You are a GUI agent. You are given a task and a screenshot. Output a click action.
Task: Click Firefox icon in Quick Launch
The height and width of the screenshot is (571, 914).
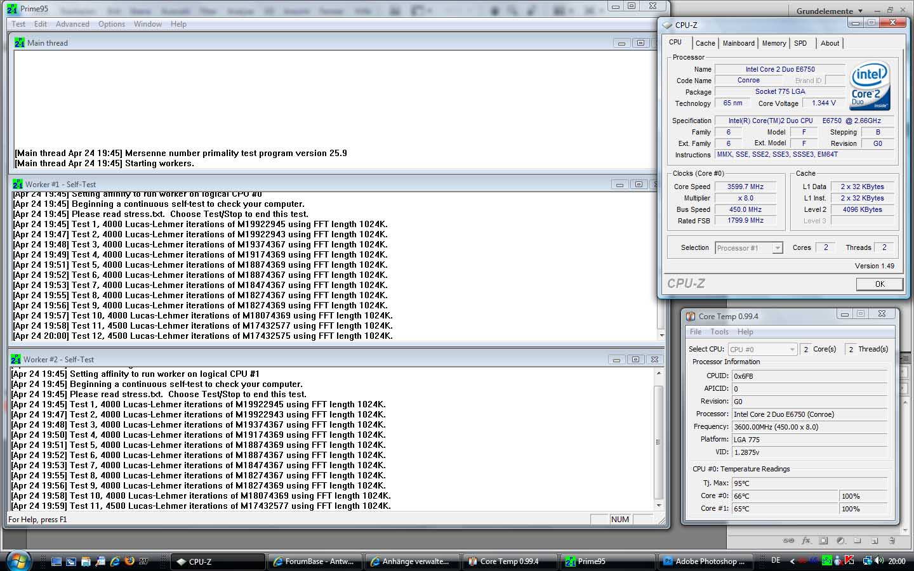pyautogui.click(x=129, y=561)
